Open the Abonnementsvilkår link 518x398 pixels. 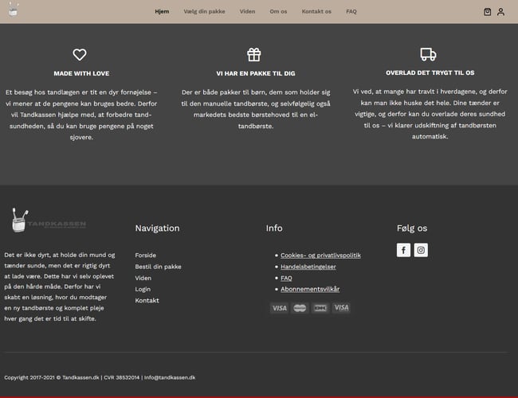coord(309,289)
